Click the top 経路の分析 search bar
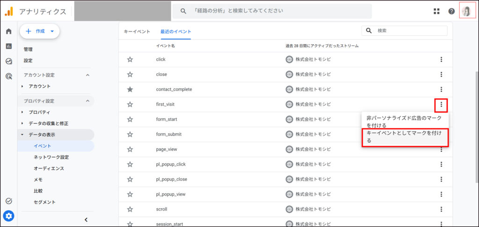 click(272, 11)
